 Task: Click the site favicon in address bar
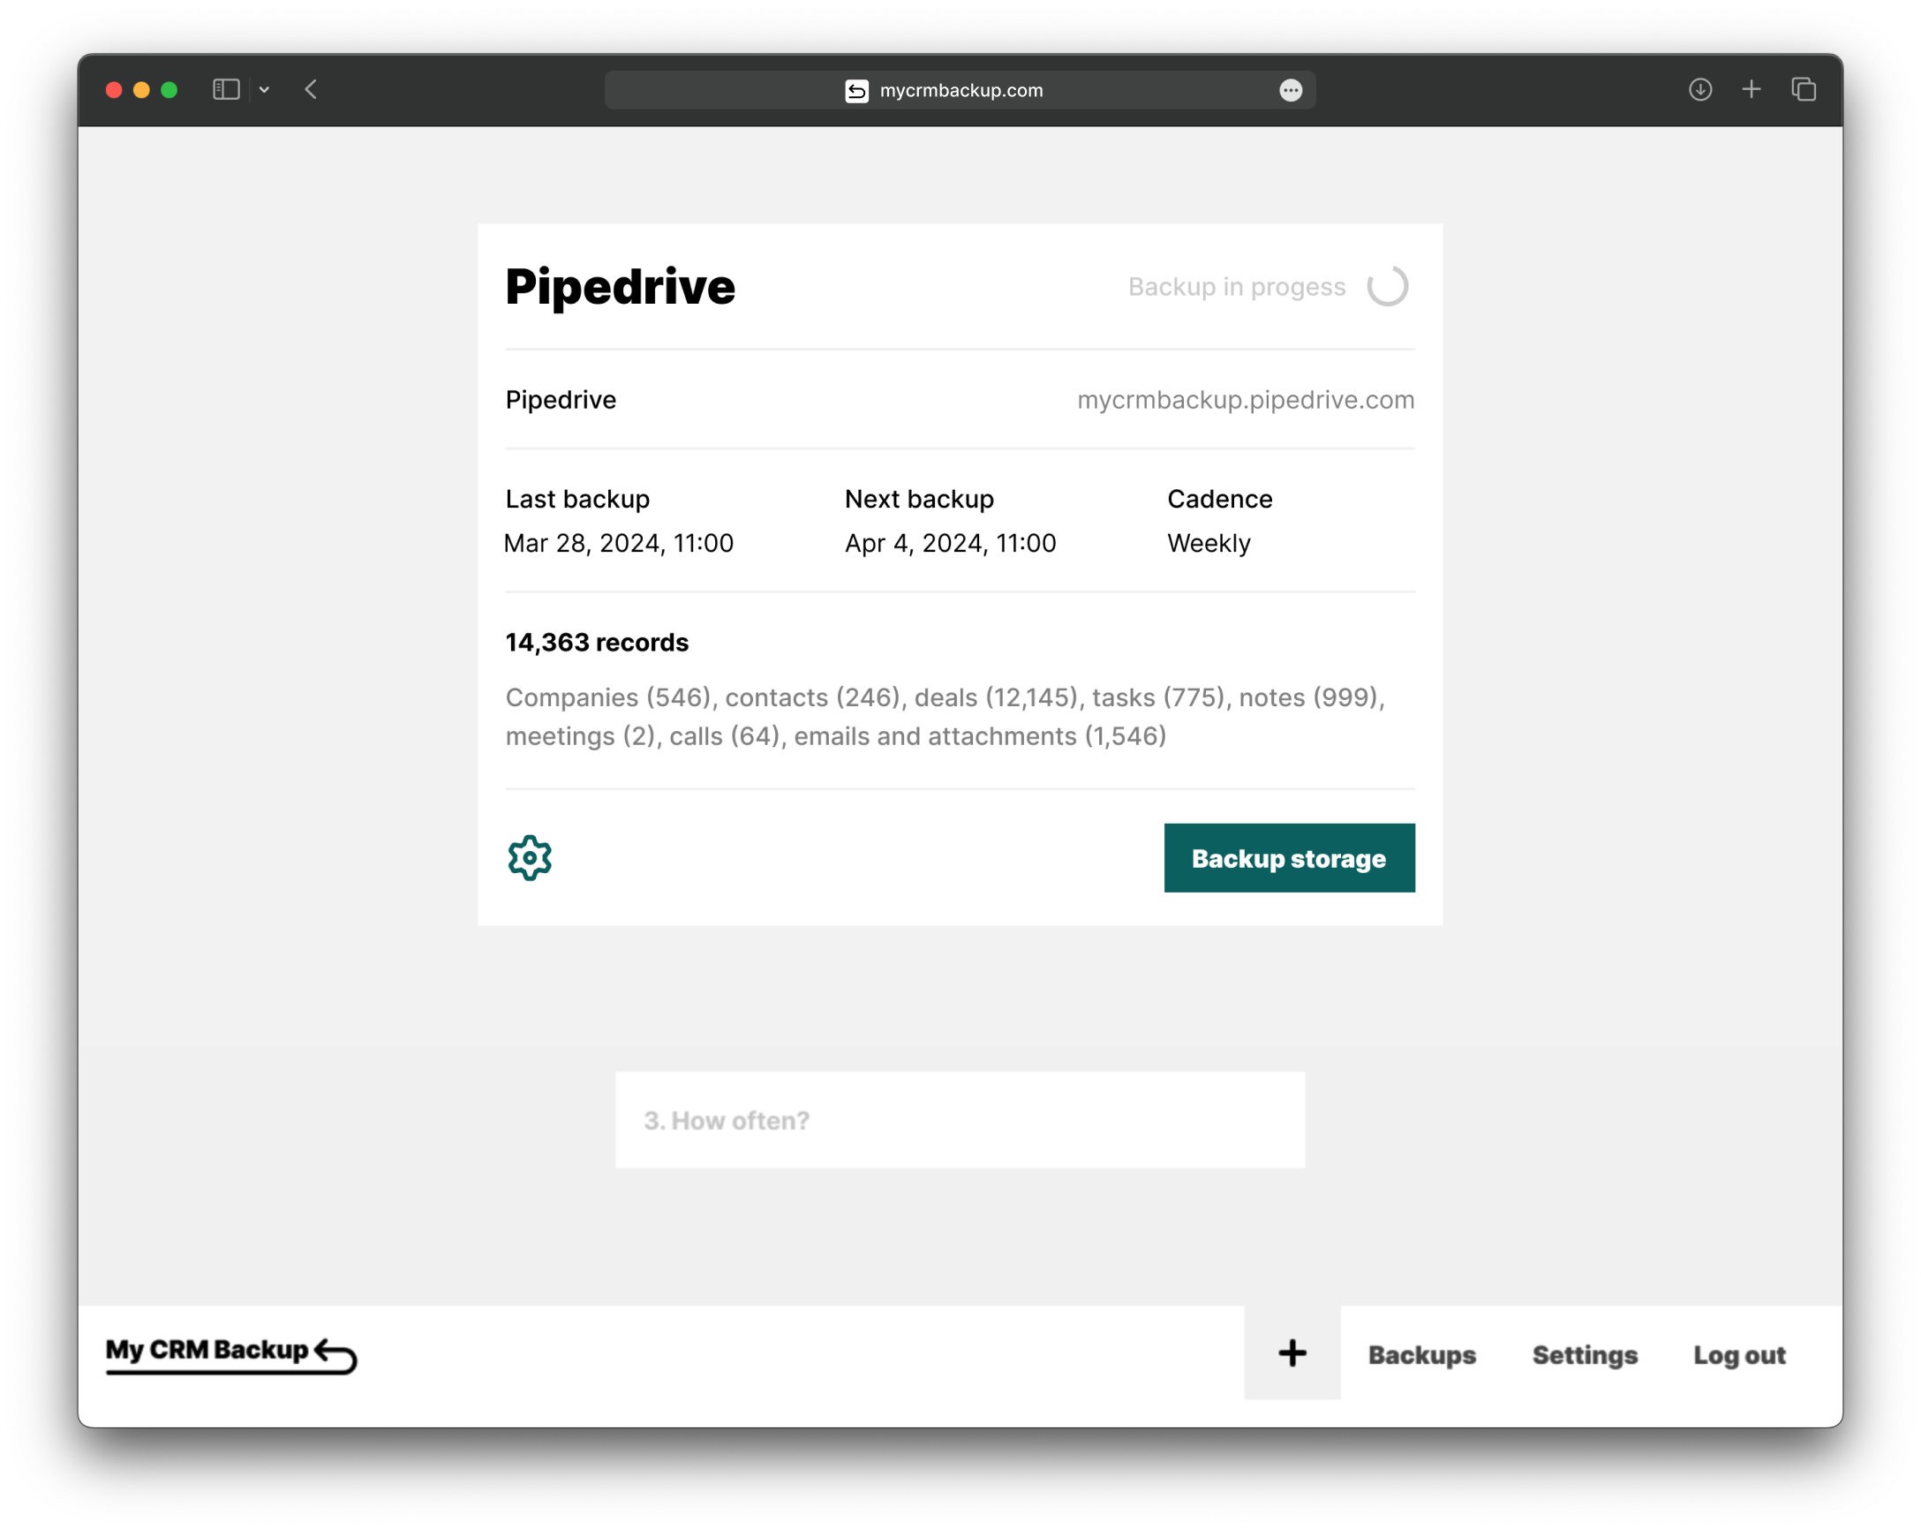click(x=856, y=90)
